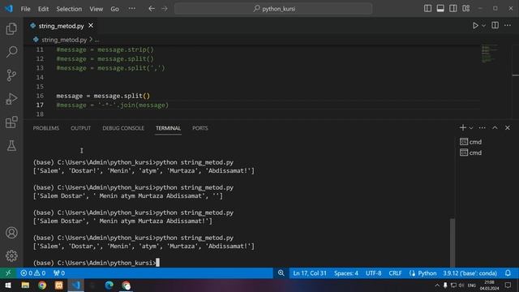Toggle the secondary side bar layout icon
519x292 pixels.
[453, 8]
